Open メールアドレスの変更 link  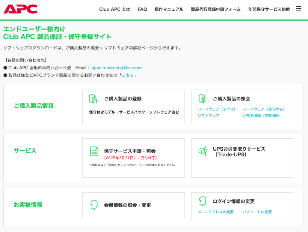point(216,212)
